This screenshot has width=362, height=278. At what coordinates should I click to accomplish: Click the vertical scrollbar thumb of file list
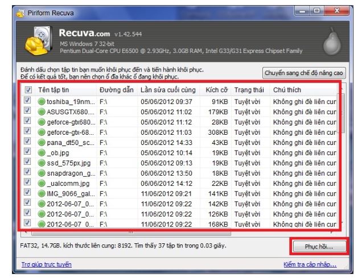(342, 113)
